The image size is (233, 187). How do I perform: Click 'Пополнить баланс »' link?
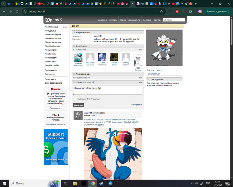coord(56,124)
